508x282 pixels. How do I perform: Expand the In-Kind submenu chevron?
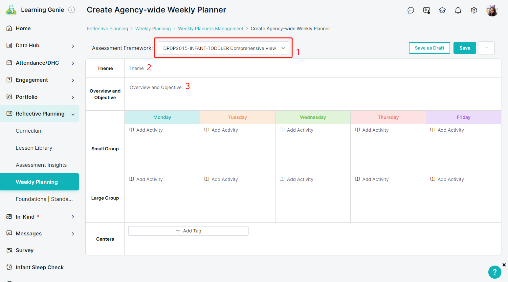tap(73, 217)
